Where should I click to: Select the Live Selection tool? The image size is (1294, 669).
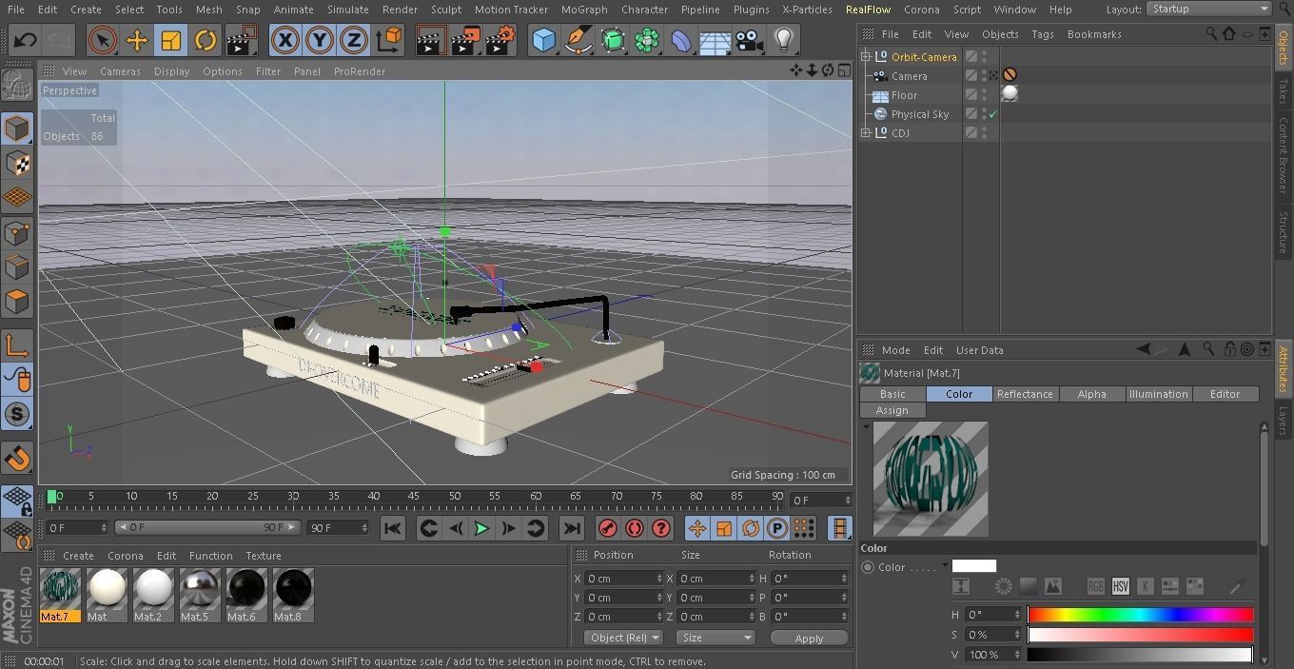point(102,41)
